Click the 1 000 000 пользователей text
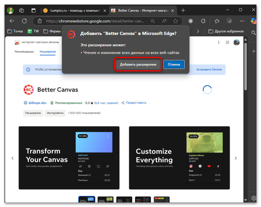This screenshot has height=207, width=261. (84, 113)
